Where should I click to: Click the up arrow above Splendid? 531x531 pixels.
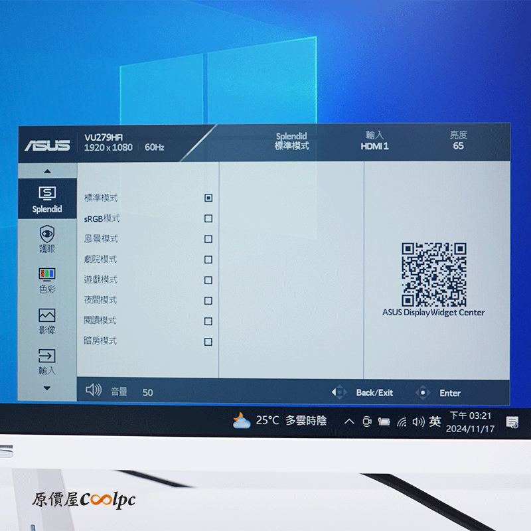click(x=47, y=171)
